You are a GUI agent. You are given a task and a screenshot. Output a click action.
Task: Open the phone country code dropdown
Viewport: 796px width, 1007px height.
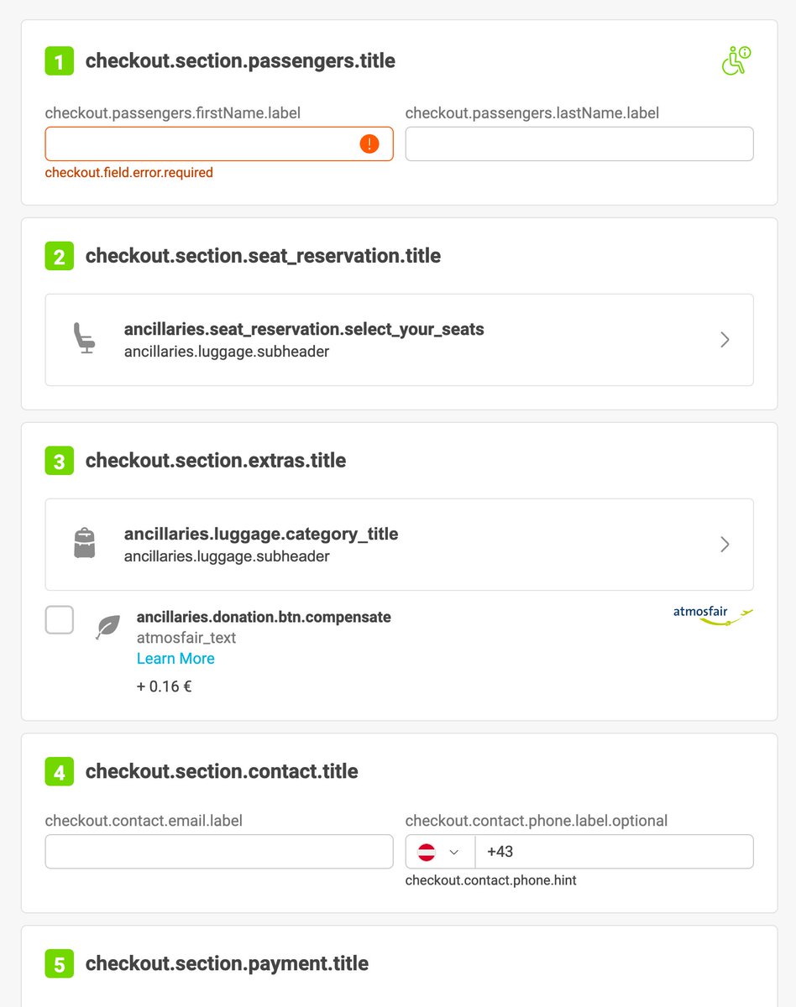point(440,852)
